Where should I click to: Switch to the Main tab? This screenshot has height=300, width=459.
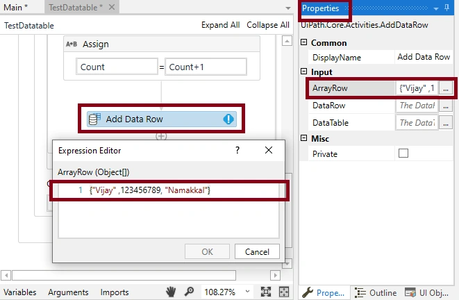click(x=15, y=8)
